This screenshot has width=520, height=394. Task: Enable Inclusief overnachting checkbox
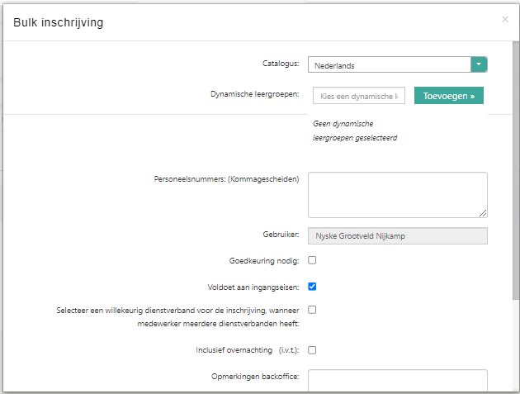312,350
